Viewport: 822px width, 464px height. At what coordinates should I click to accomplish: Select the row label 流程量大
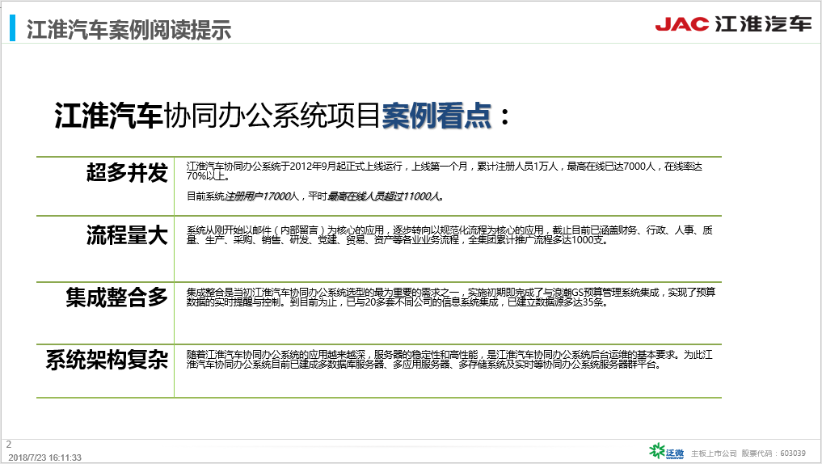pyautogui.click(x=127, y=235)
